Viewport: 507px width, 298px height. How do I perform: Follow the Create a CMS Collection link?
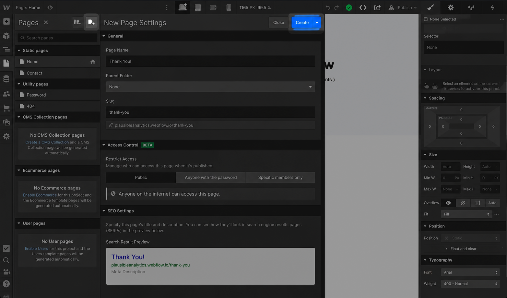[47, 142]
